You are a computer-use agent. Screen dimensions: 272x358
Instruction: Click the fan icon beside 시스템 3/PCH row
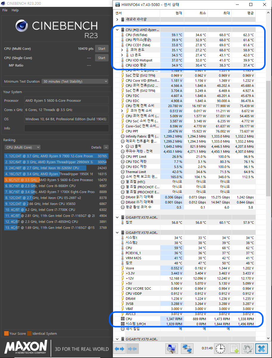(x=122, y=324)
